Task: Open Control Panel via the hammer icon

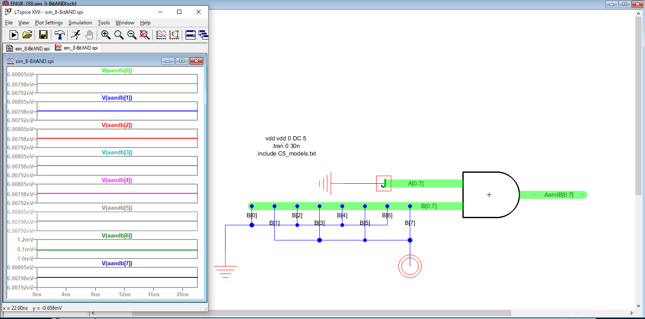Action: click(60, 35)
